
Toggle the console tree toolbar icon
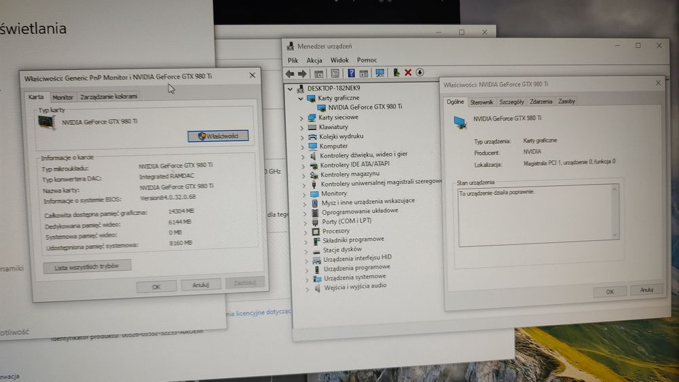318,73
